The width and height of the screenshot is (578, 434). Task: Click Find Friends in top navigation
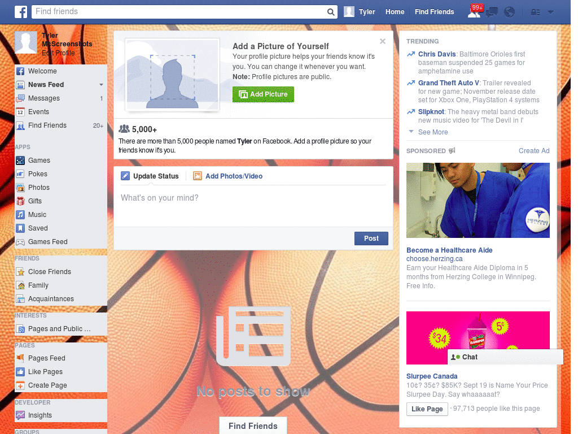434,12
